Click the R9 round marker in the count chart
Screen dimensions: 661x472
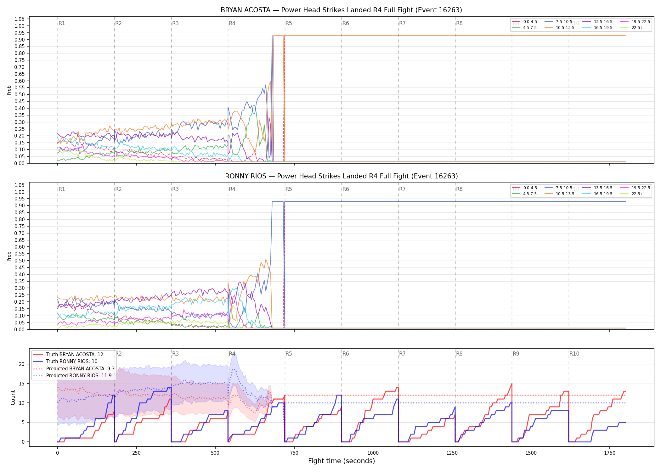[x=516, y=354]
